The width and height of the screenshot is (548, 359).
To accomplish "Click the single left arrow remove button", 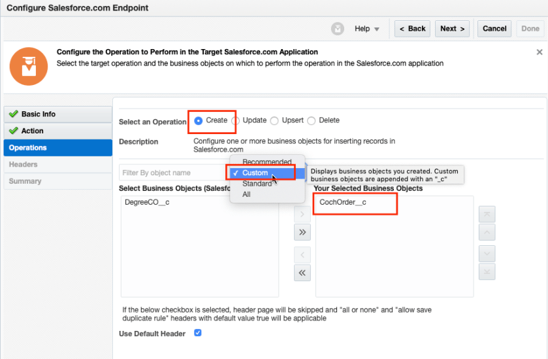I will point(302,255).
